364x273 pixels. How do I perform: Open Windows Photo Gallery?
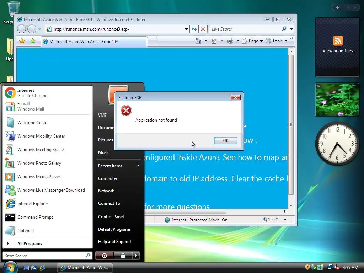(x=48, y=163)
